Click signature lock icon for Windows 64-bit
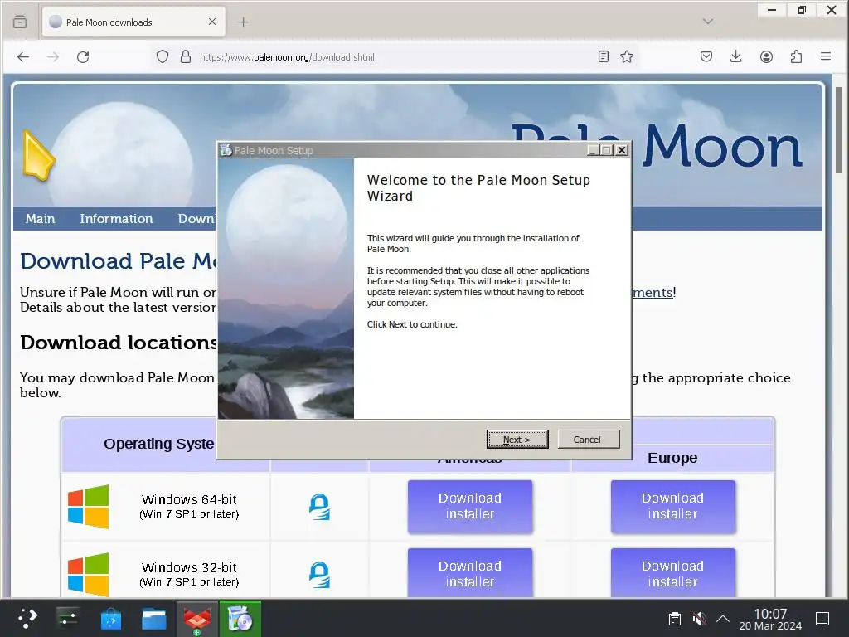The image size is (849, 637). pyautogui.click(x=319, y=507)
